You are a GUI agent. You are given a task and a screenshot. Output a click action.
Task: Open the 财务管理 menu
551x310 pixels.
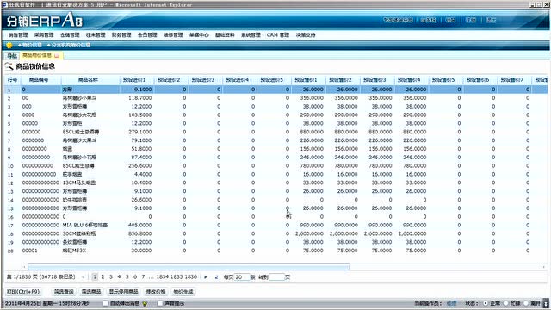[x=121, y=34]
